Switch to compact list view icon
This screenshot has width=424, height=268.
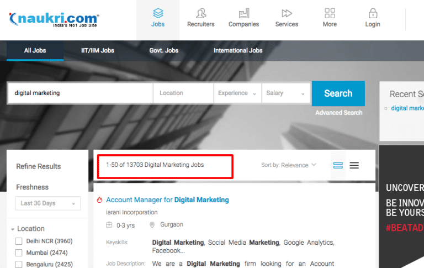pos(354,165)
